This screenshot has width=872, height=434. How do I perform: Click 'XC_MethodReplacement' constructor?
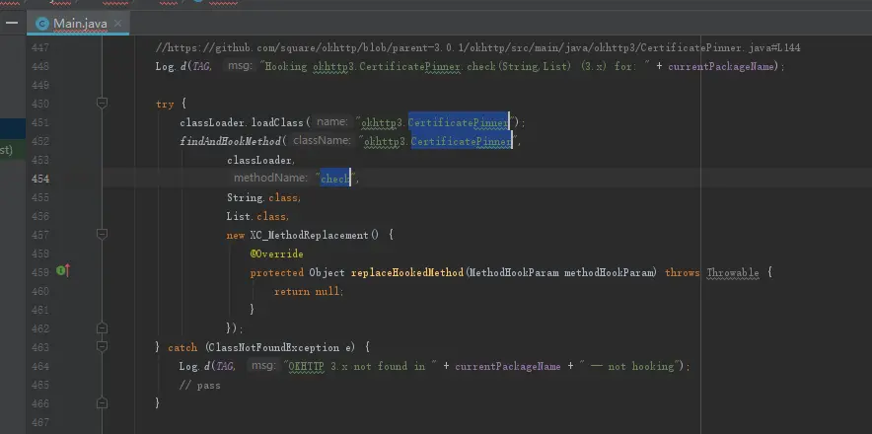309,235
